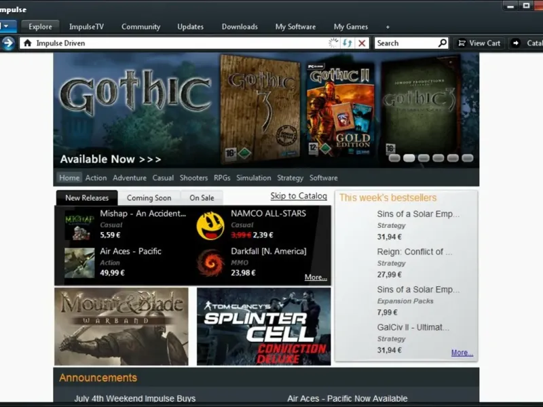Click Gothic II Gold Edition cover
The height and width of the screenshot is (407, 543).
[341, 109]
